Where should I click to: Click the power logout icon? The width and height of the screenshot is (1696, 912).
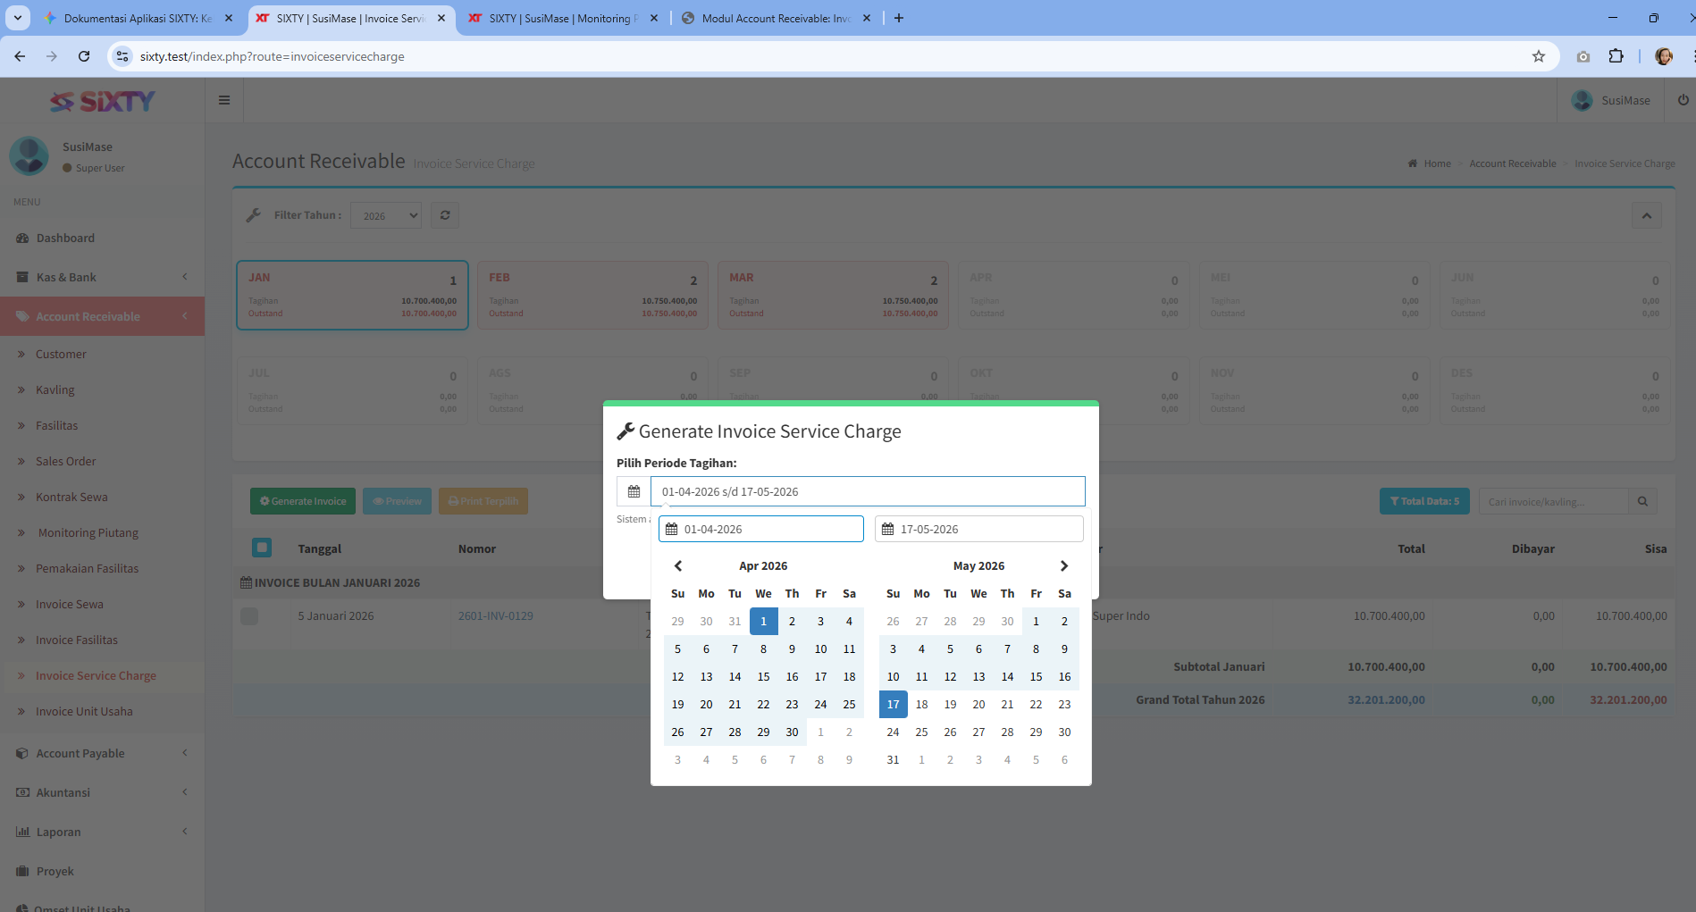pyautogui.click(x=1683, y=100)
